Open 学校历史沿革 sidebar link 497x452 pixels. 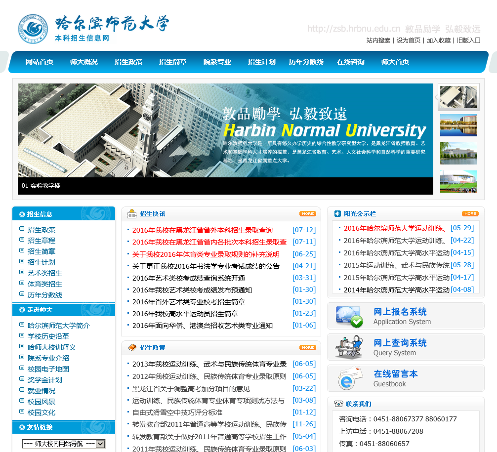click(48, 336)
